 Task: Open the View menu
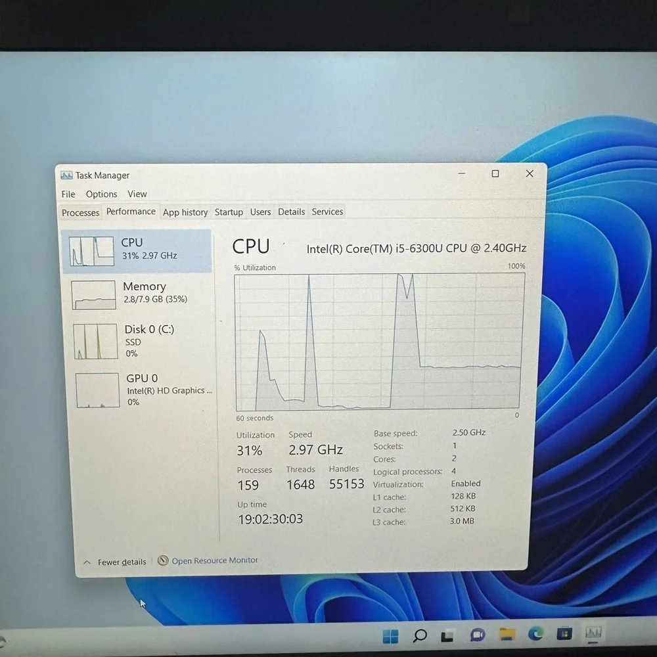tap(137, 194)
